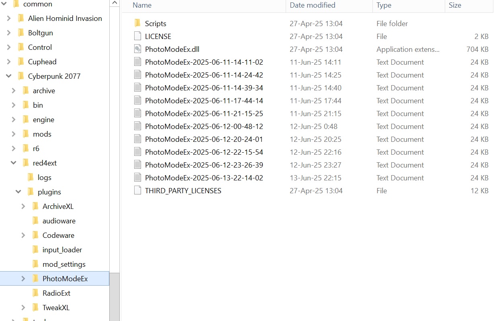Select the Control folder label in tree

coord(40,47)
